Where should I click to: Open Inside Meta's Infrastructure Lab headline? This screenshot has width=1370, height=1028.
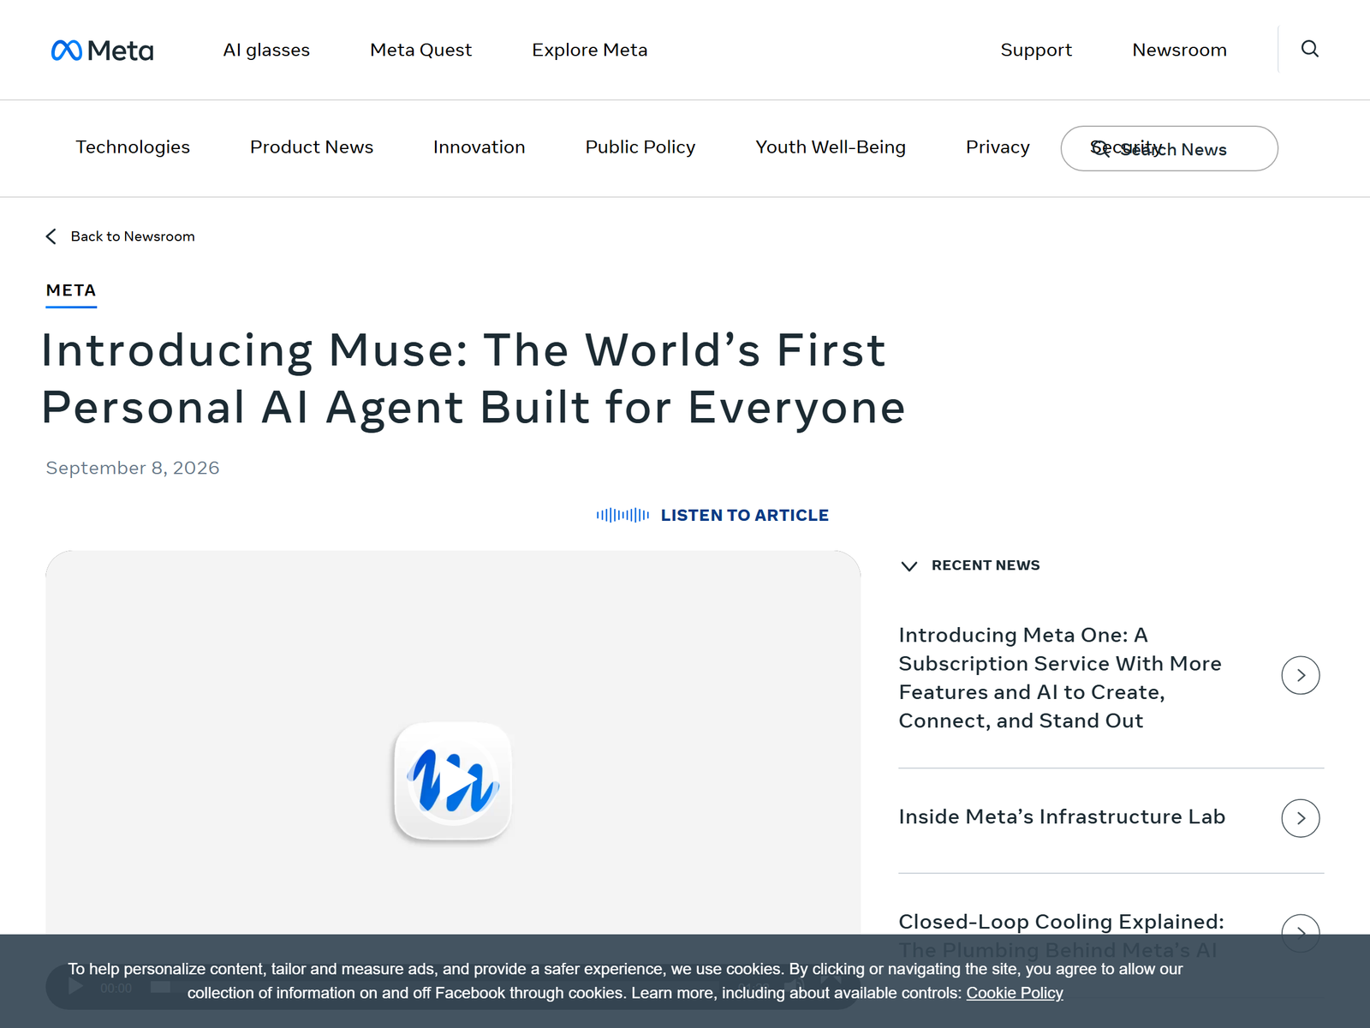click(1062, 816)
